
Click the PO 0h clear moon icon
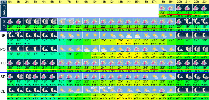pos(11,49)
